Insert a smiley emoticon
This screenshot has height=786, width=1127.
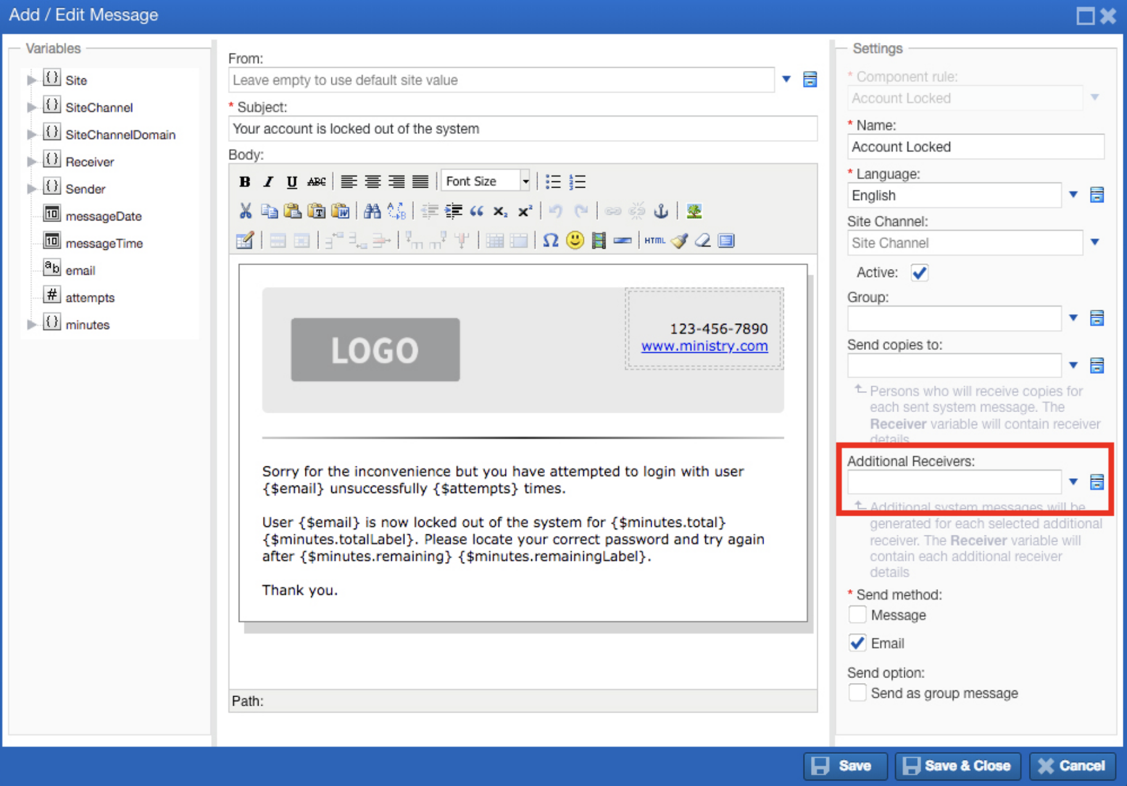575,241
